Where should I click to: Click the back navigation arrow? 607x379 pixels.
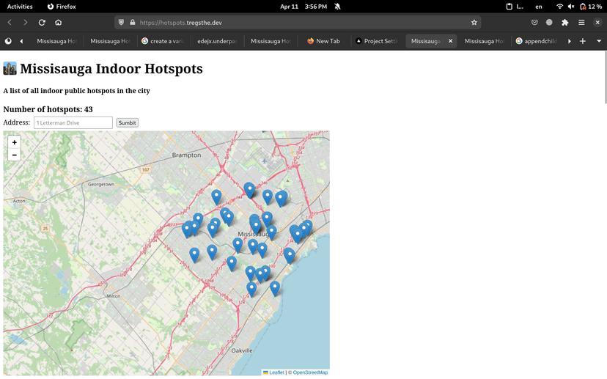point(10,23)
